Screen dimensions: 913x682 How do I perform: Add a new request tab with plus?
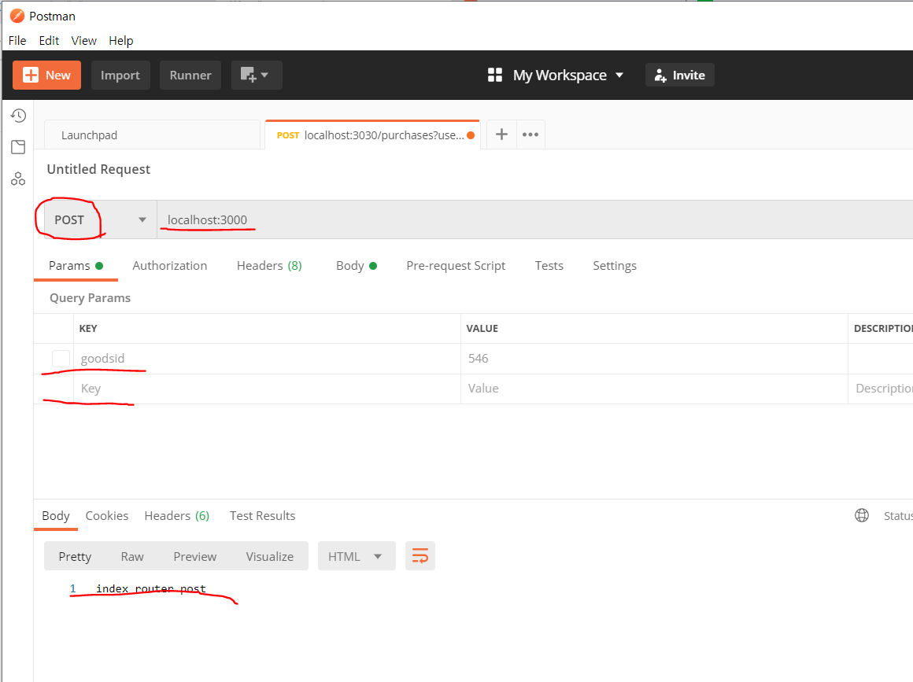(x=501, y=135)
